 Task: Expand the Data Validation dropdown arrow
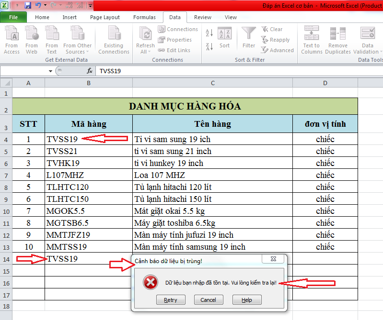[381, 52]
